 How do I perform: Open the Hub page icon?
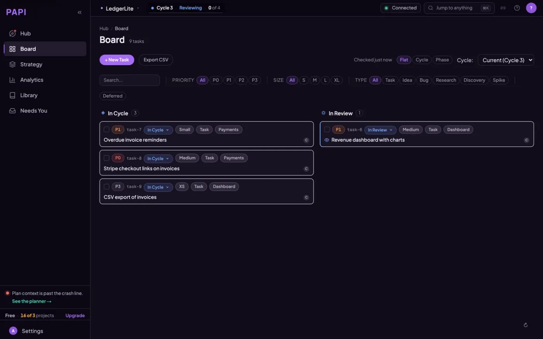(x=12, y=33)
